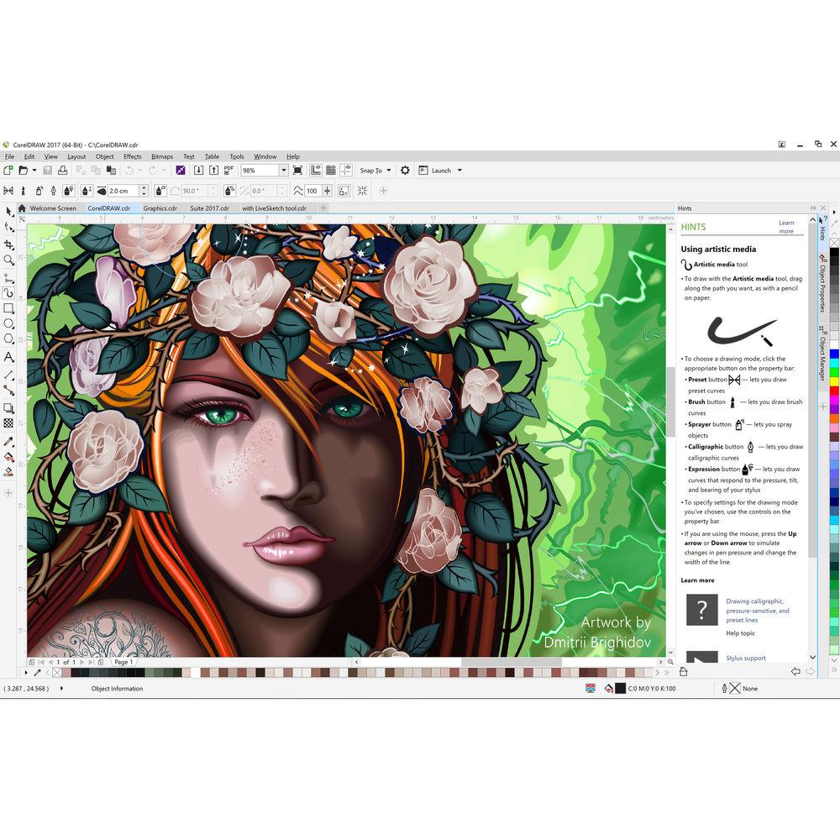Open the Bitmaps menu

point(161,156)
